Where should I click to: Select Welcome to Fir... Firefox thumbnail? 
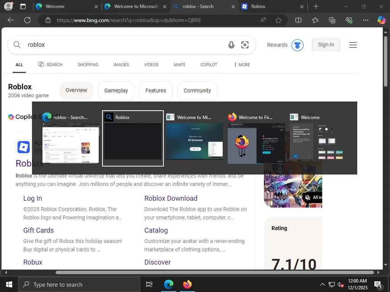(256, 138)
